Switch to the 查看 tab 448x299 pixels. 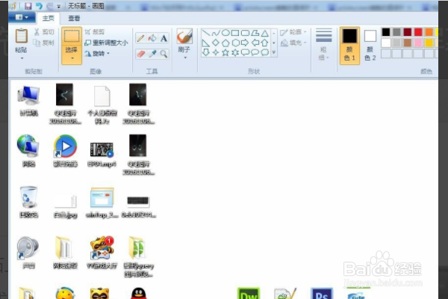point(74,18)
